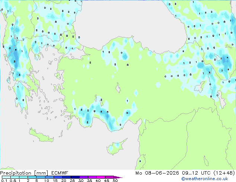Click the legend label '40'
The width and height of the screenshot is (236, 182).
(x=98, y=181)
